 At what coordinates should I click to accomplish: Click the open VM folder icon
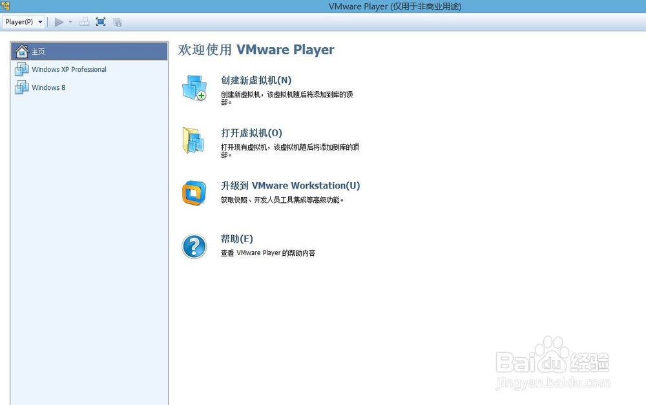pos(193,141)
